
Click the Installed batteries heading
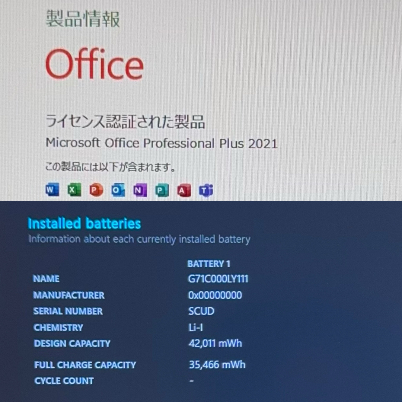click(x=84, y=223)
